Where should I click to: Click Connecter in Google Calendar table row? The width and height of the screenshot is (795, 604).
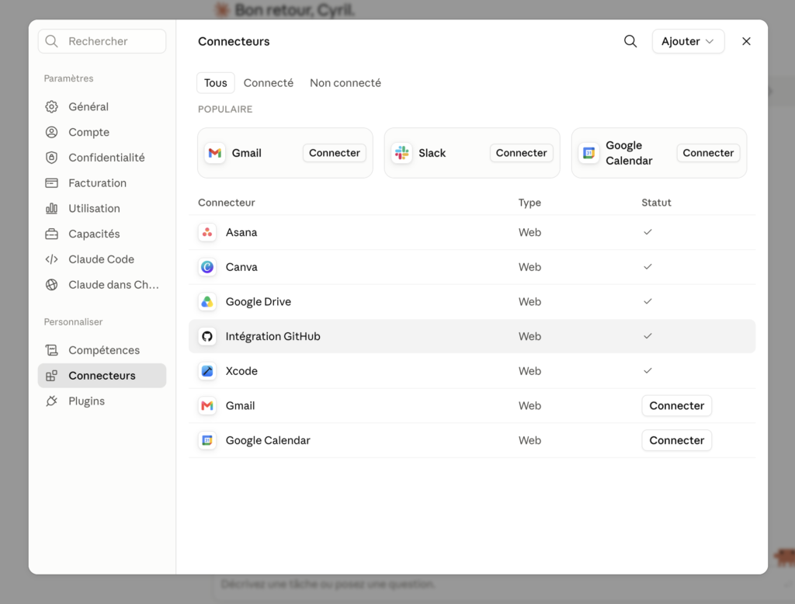pos(676,440)
